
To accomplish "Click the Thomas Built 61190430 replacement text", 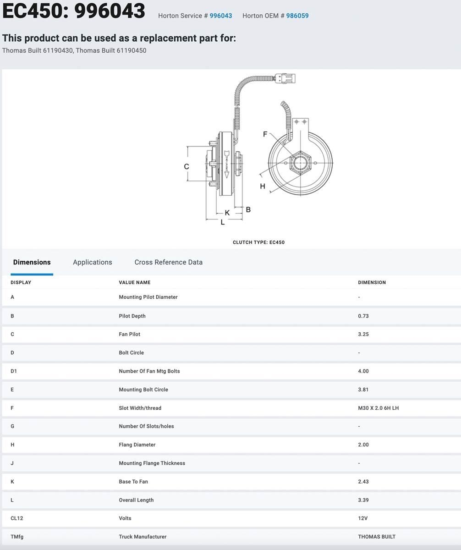I will (38, 50).
